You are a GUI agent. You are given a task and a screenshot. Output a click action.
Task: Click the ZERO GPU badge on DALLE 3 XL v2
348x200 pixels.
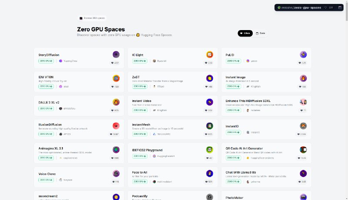(x=46, y=108)
